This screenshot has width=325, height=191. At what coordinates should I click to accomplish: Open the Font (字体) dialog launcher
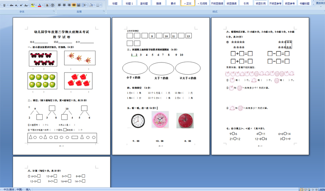tap(54, 12)
